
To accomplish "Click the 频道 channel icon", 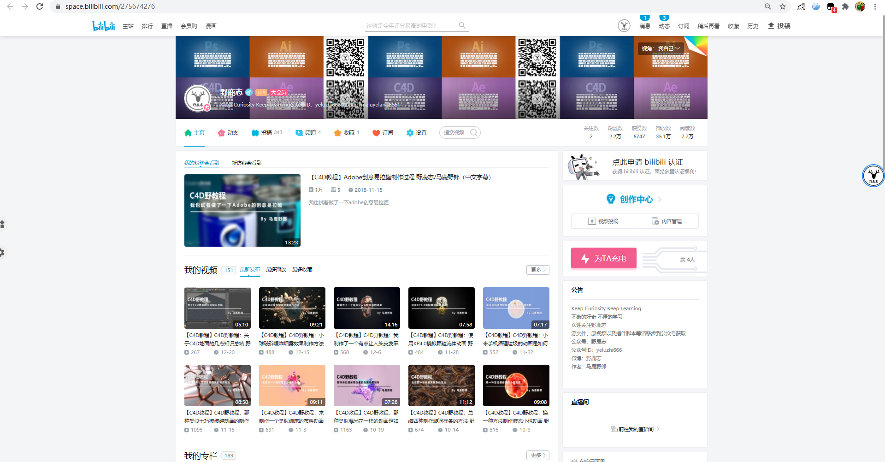I will [x=299, y=133].
